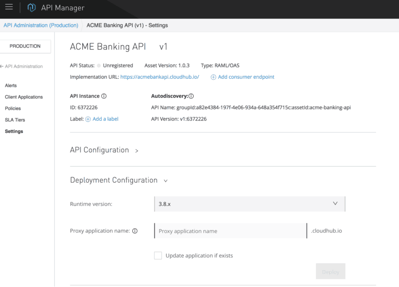Screen dimensions: 399x287
Task: Click the MuleSoft logo in the header
Action: pos(31,7)
